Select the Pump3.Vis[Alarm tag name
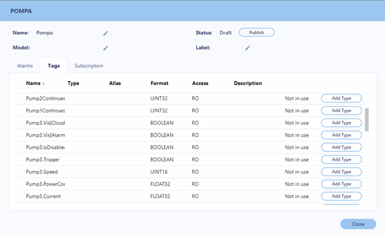Viewport: 385px width, 237px height. (45, 135)
